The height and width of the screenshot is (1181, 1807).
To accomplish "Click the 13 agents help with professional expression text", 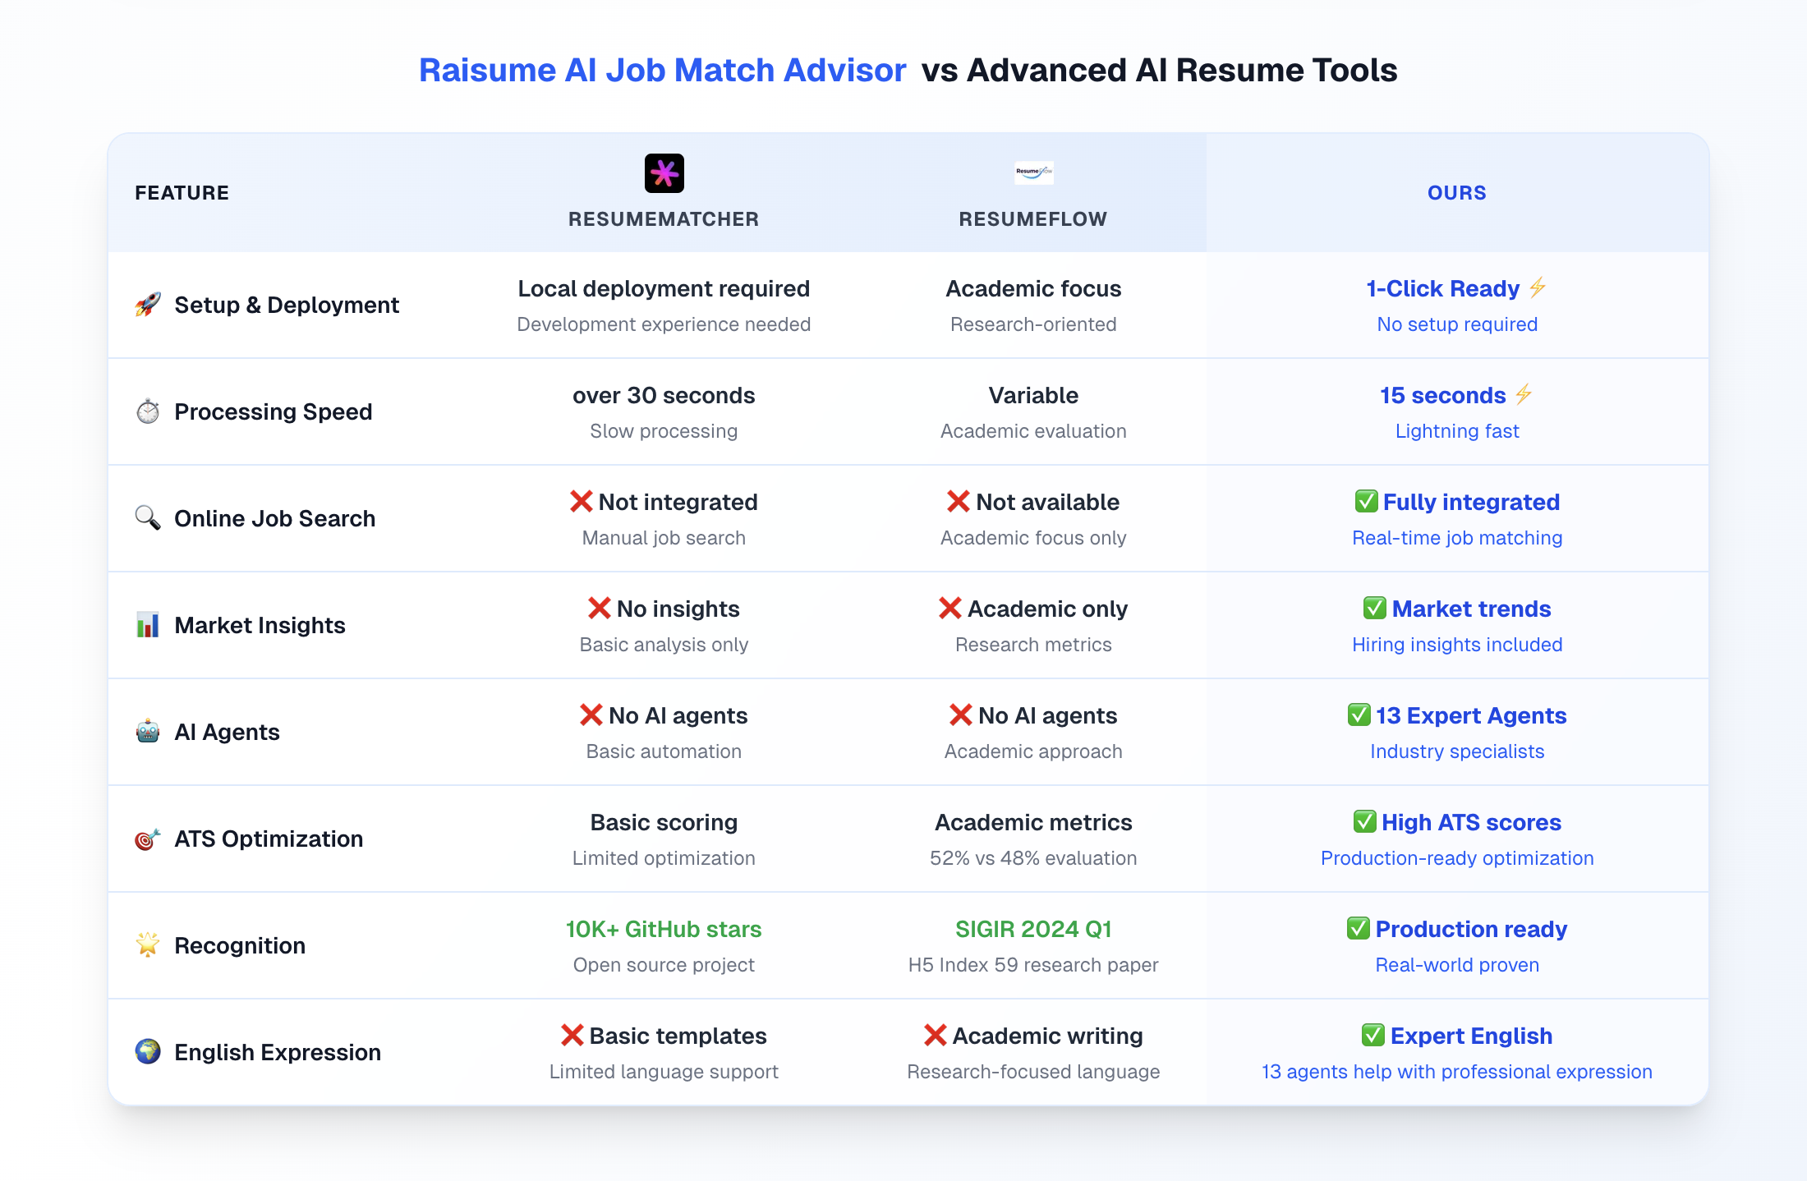I will tap(1457, 1072).
